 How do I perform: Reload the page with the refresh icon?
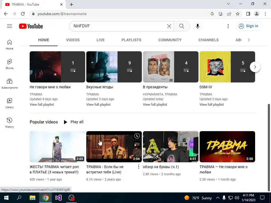point(23,14)
